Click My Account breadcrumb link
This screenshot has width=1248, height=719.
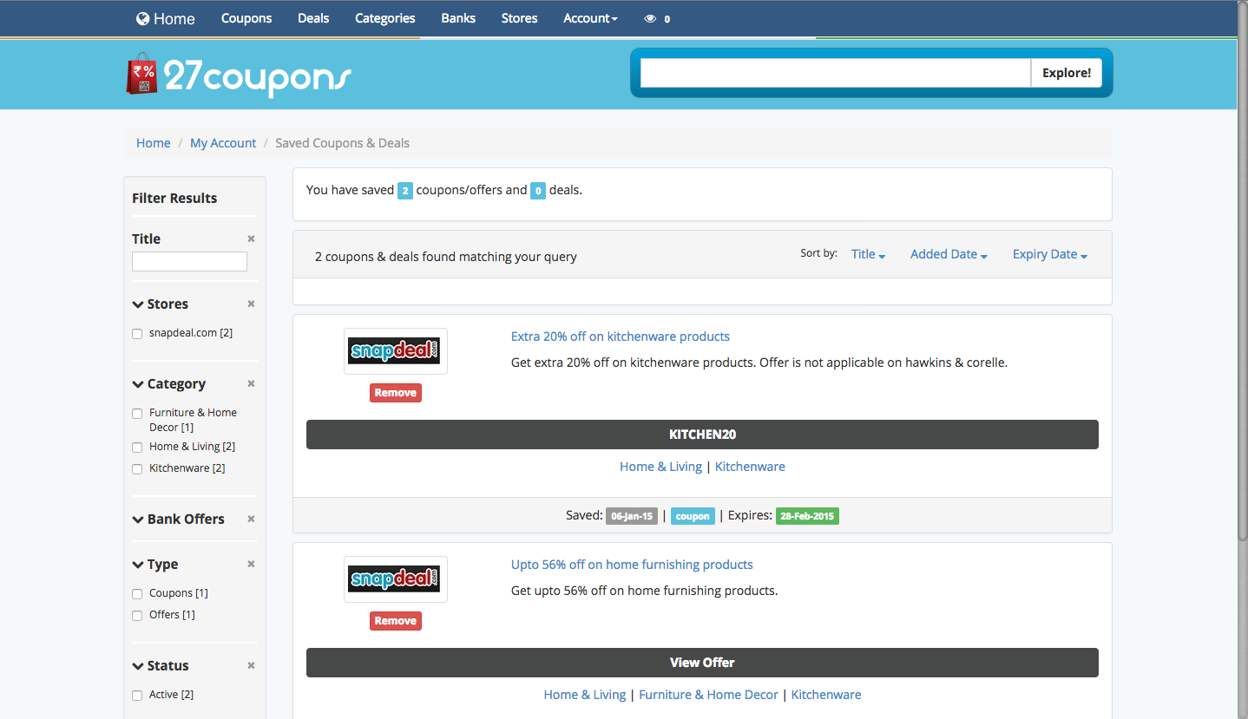click(223, 143)
